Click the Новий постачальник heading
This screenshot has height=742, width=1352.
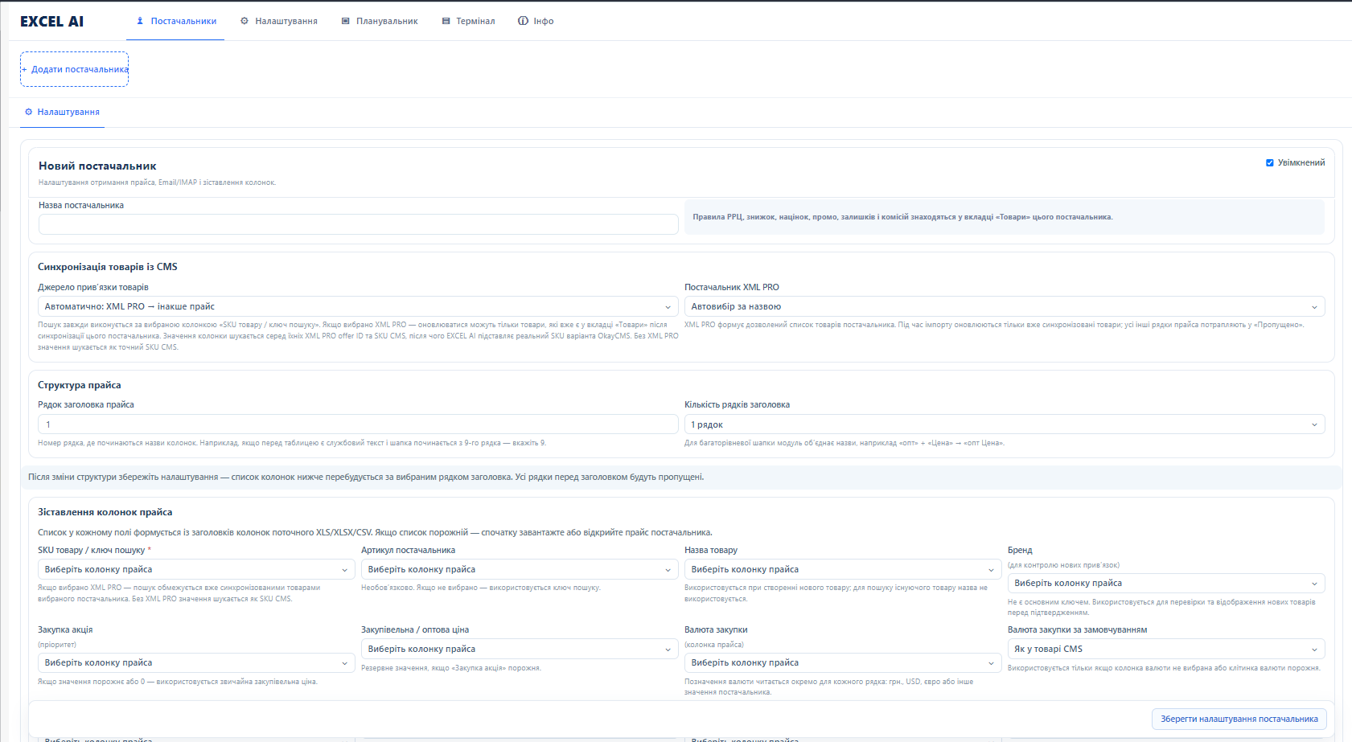(97, 166)
